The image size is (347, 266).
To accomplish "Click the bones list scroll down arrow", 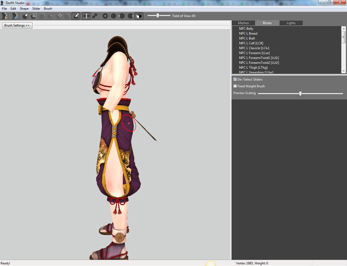I will [x=343, y=71].
